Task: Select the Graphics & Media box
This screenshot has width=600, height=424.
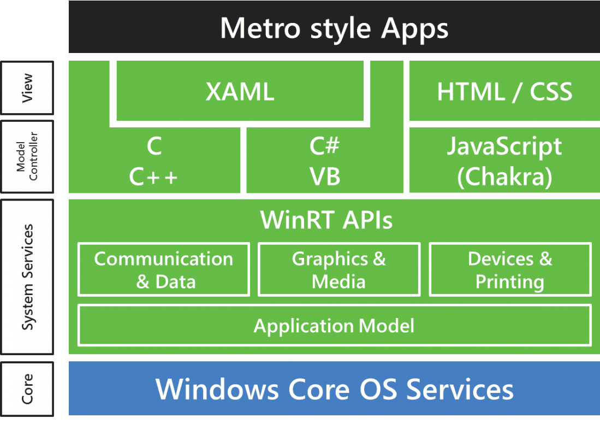Action: [339, 269]
